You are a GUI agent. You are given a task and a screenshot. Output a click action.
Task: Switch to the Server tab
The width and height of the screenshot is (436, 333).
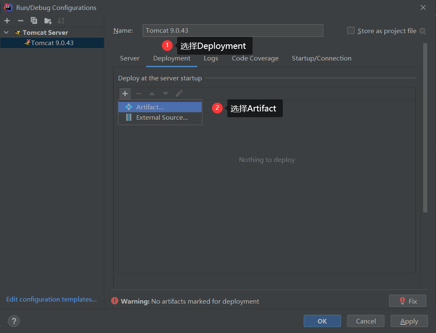[x=130, y=58]
